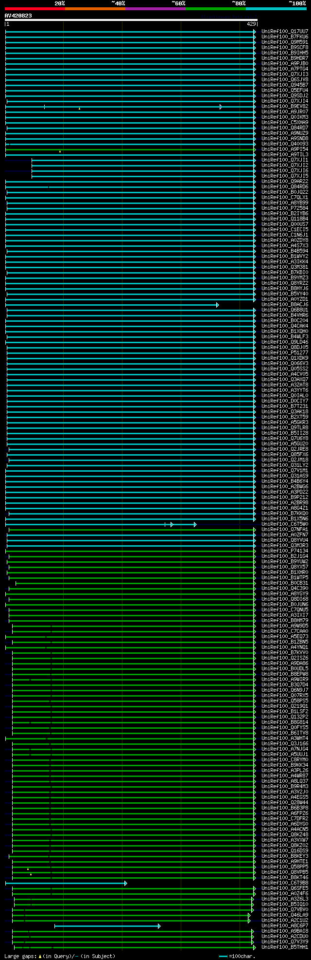
Task: Select the query name AV420823
Action: 18,16
